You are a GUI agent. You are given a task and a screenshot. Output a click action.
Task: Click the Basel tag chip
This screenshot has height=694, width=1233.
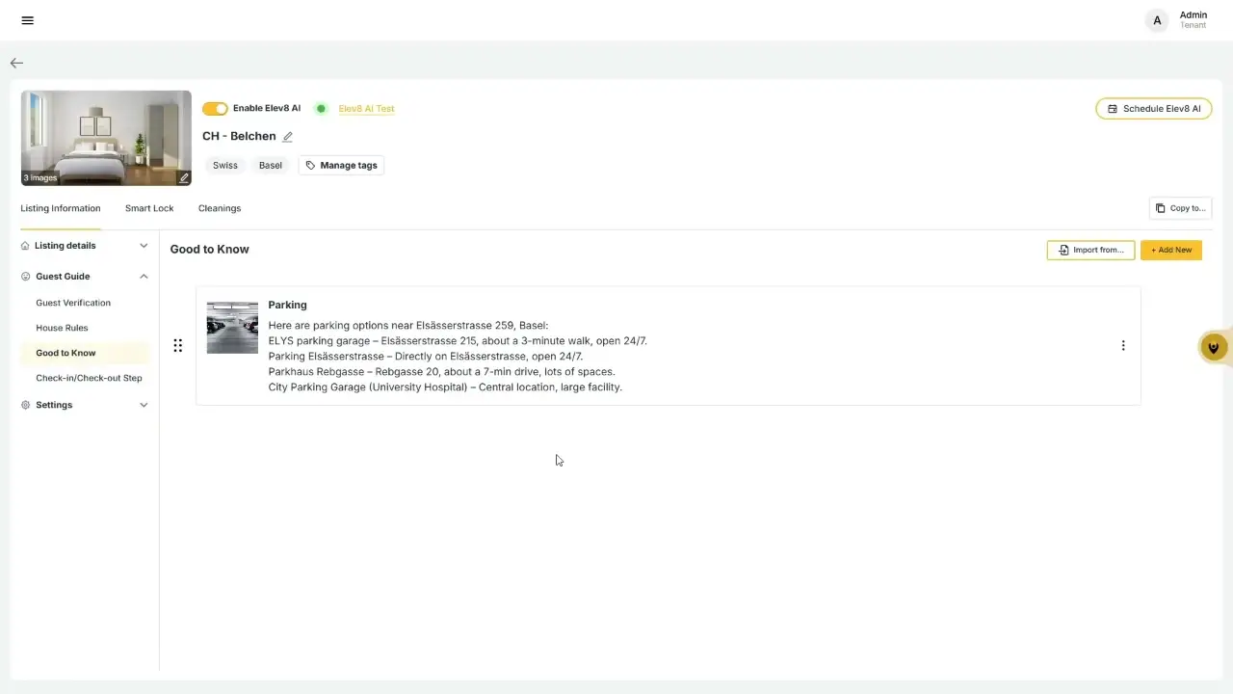click(x=271, y=165)
